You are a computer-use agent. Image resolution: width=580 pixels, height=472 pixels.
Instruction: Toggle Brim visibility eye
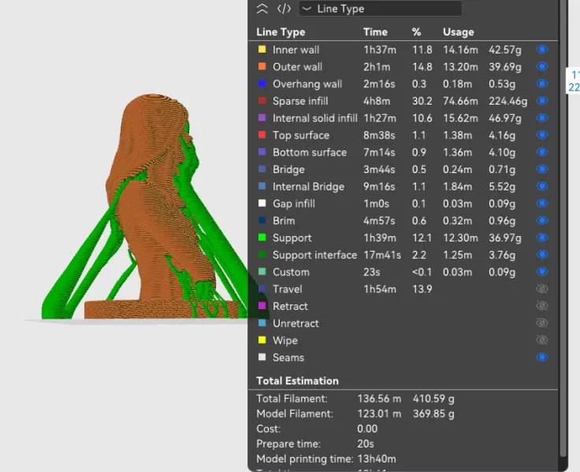click(x=542, y=220)
